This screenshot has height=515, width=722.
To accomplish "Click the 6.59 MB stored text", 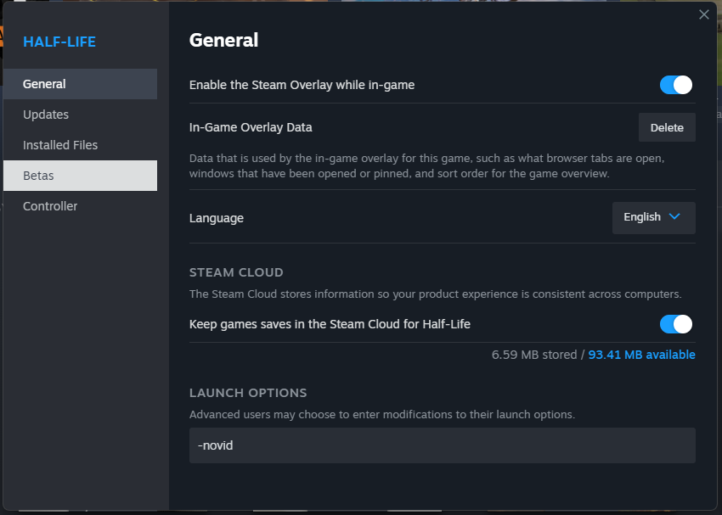I will [534, 355].
